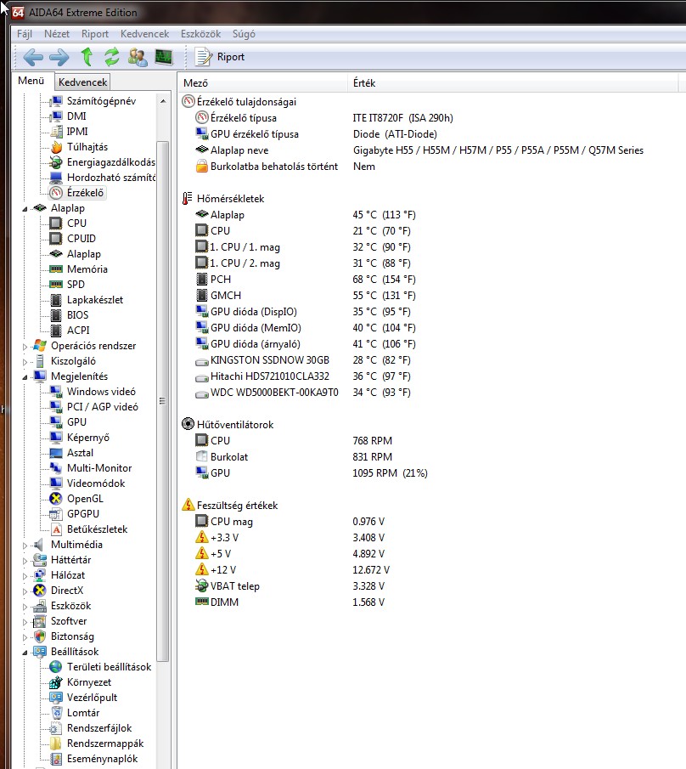This screenshot has width=686, height=769.
Task: Click the Forward arrow toolbar icon
Action: click(59, 58)
